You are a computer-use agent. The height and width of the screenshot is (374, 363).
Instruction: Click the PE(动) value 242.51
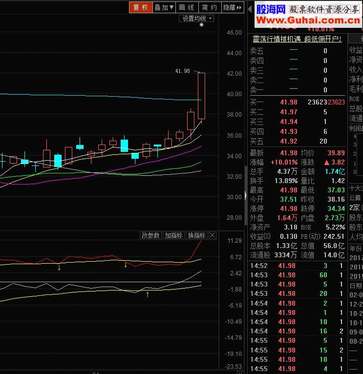click(x=334, y=237)
